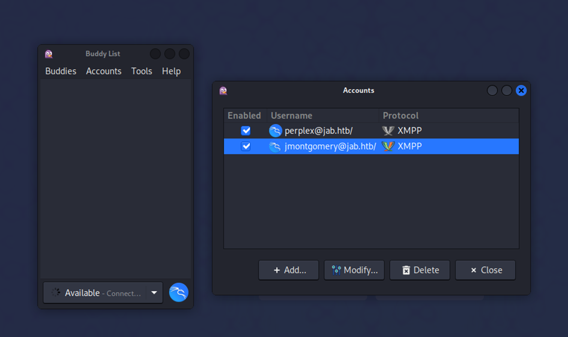The width and height of the screenshot is (568, 337).
Task: Maximize the Accounts window
Action: tap(507, 90)
